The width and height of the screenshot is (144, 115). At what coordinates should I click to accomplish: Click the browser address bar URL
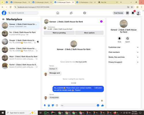click(33, 7)
